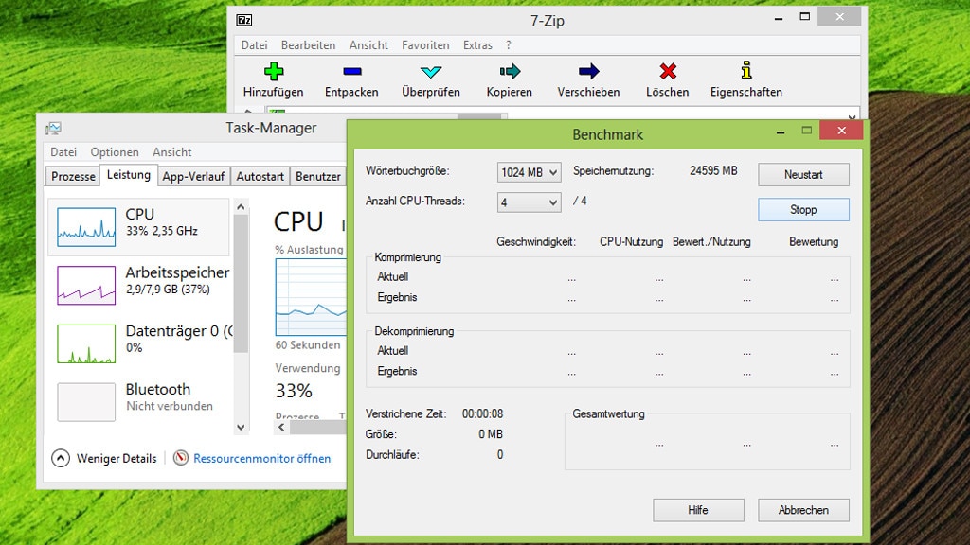Click the 2,9/7,9 GB (37%) memory text
This screenshot has height=545, width=970.
coord(168,290)
